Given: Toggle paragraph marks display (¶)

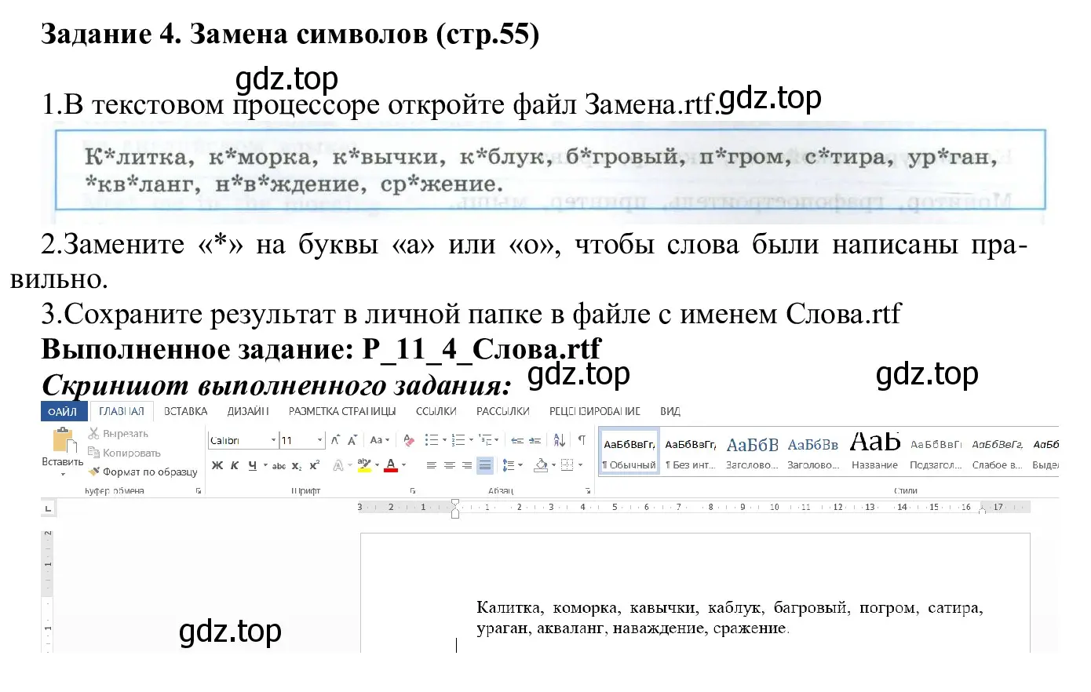Looking at the screenshot, I should tap(582, 440).
